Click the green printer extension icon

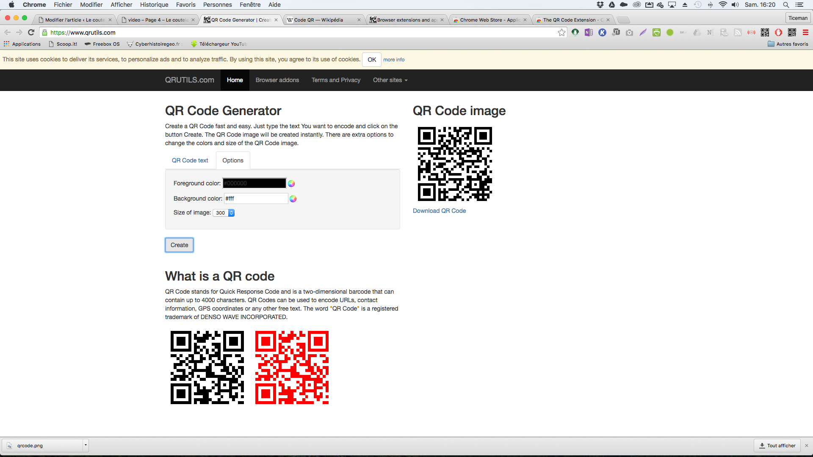(656, 33)
